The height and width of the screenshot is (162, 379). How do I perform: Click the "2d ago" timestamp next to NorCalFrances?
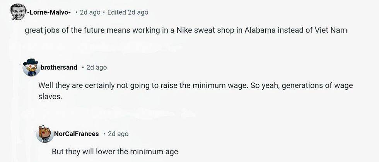(118, 134)
